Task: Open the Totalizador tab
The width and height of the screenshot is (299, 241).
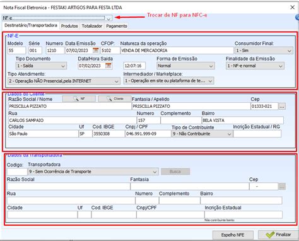Action: 92,26
